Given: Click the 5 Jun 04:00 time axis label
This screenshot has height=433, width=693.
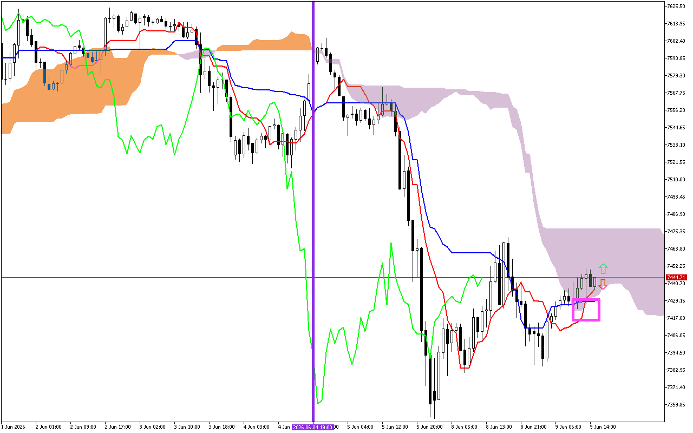Looking at the screenshot, I should point(360,427).
